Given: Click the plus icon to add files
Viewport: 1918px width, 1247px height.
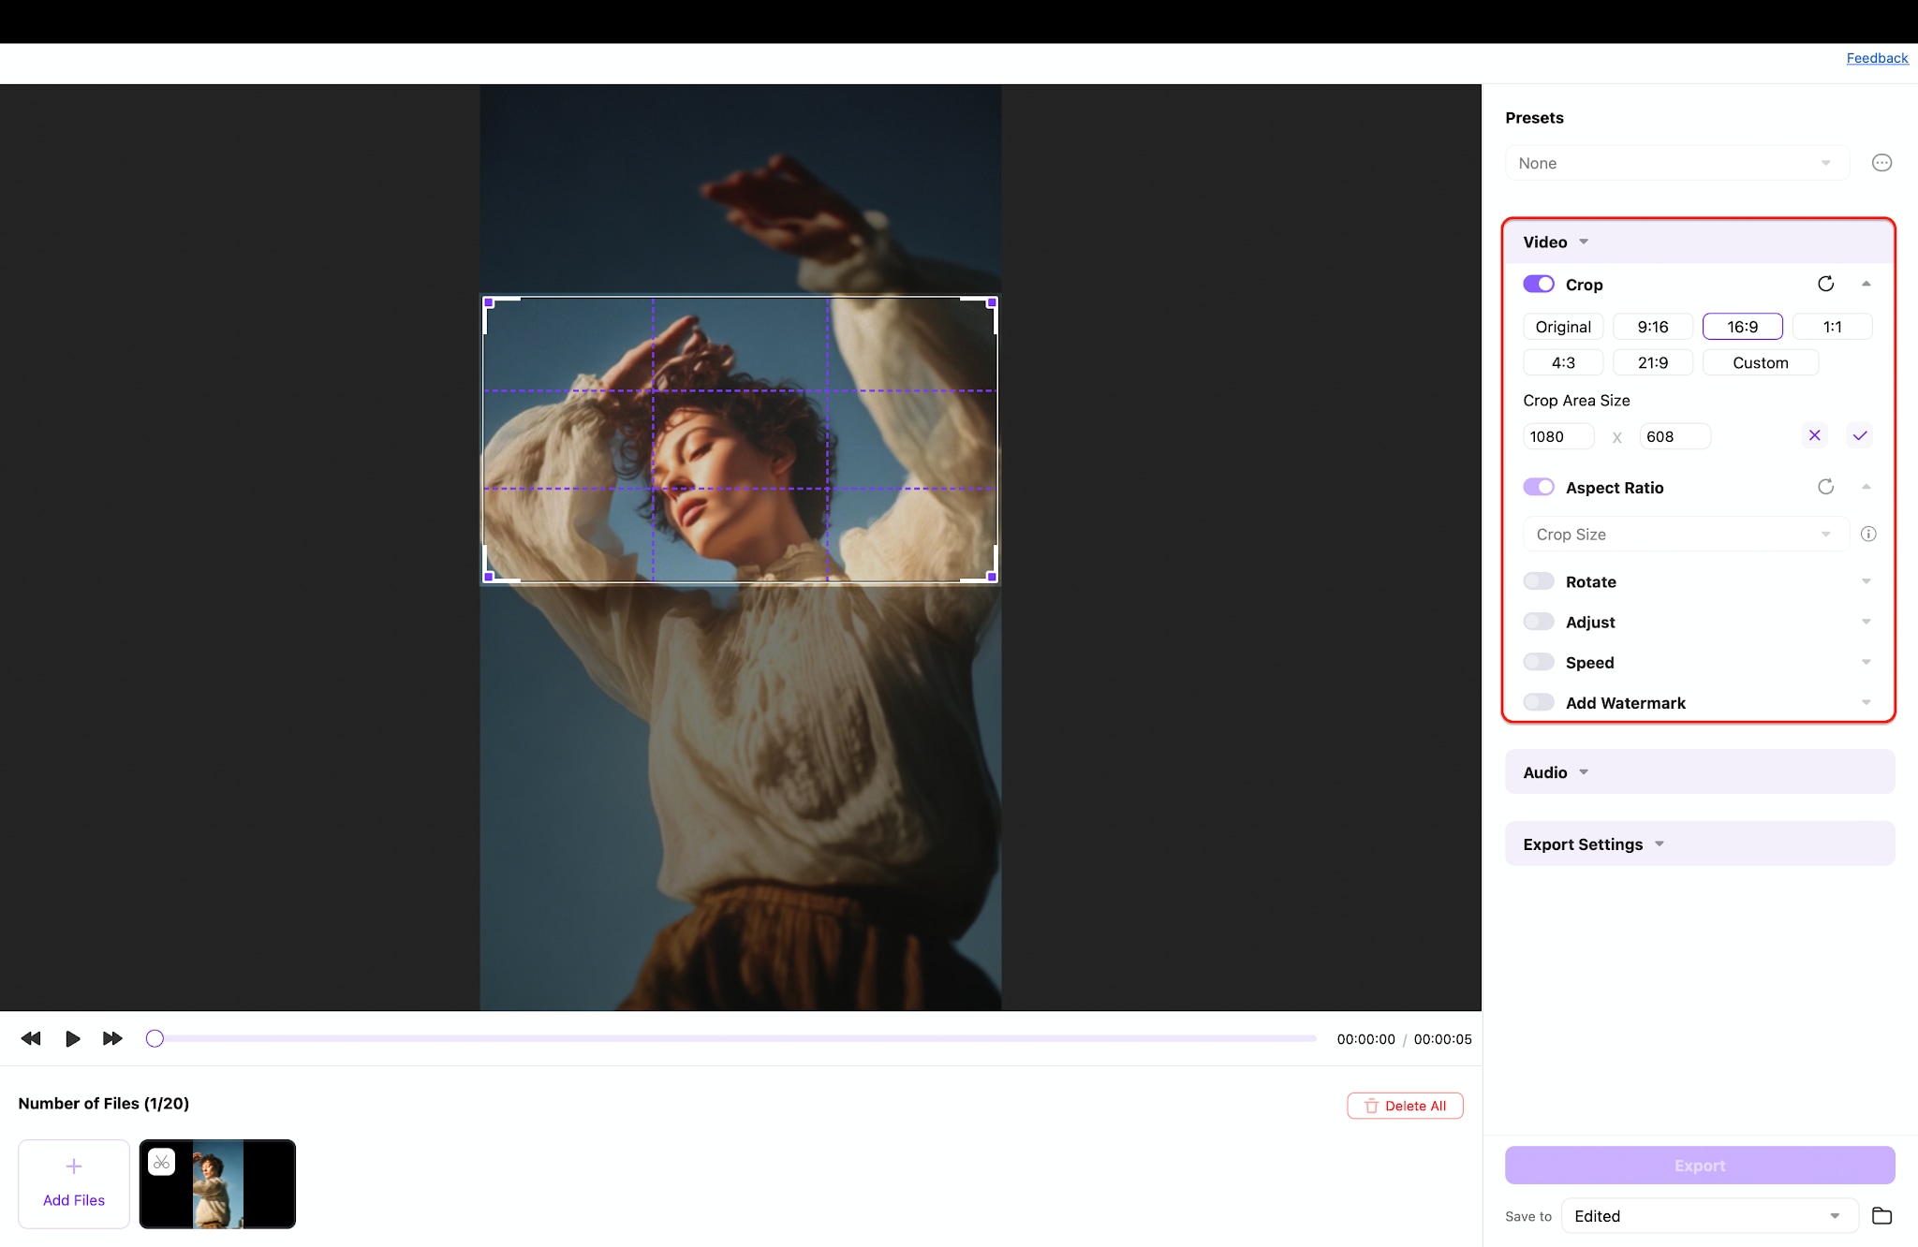Looking at the screenshot, I should point(74,1166).
